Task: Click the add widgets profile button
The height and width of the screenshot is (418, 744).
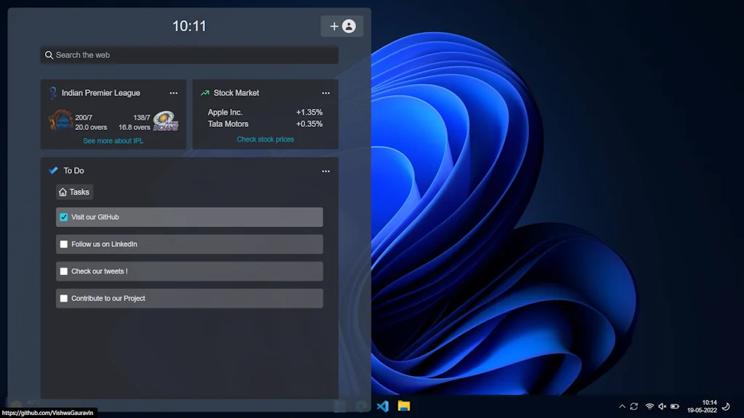Action: pos(341,26)
